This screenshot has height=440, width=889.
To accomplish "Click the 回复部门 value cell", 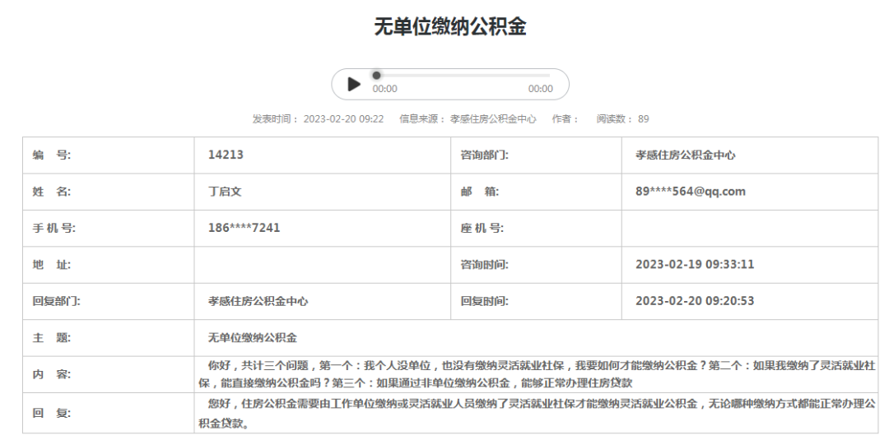I will click(258, 301).
